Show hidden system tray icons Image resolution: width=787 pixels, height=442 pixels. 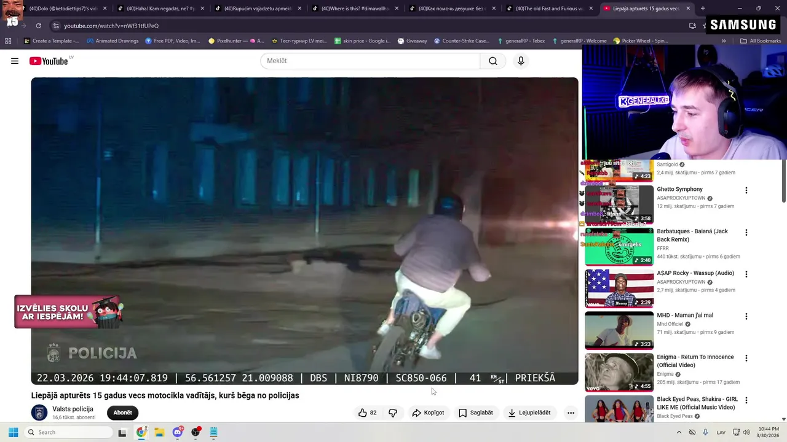(x=679, y=432)
